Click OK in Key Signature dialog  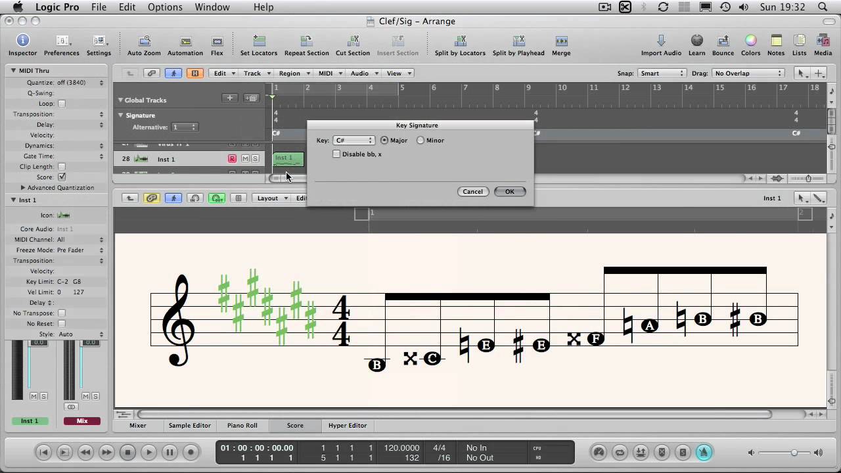point(510,192)
